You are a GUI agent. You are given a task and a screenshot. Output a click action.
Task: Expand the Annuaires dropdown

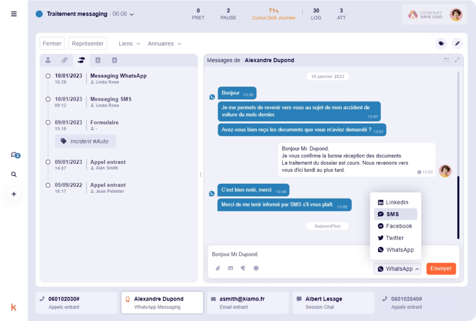(x=164, y=43)
